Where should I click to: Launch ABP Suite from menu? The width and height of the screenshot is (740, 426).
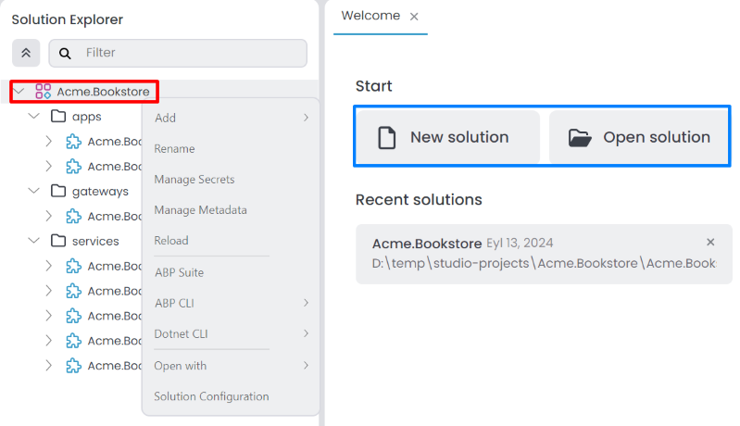coord(231,272)
